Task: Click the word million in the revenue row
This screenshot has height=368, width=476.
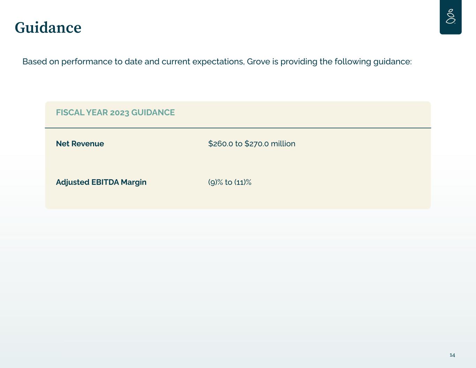Action: 283,144
